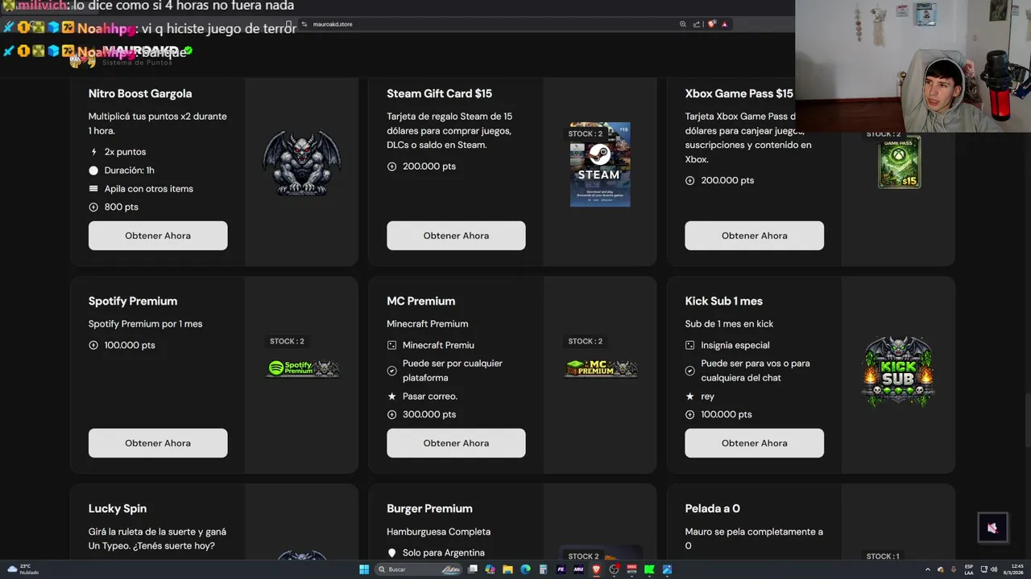Image resolution: width=1031 pixels, height=579 pixels.
Task: Click the MC Premium logo image
Action: tap(600, 368)
